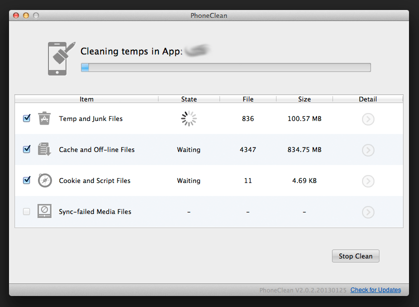Click the Size column header
Viewport: 419px width, 307px height.
point(304,99)
